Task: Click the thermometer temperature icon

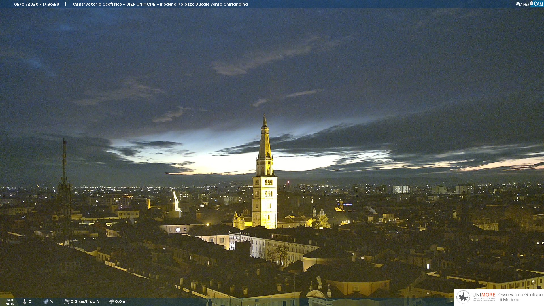Action: (25, 301)
